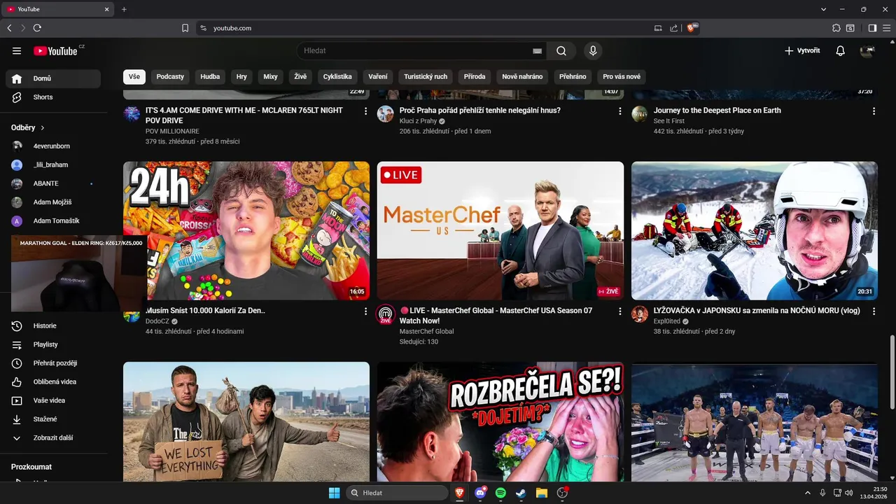
Task: Select the Hry filter chip
Action: click(x=241, y=76)
